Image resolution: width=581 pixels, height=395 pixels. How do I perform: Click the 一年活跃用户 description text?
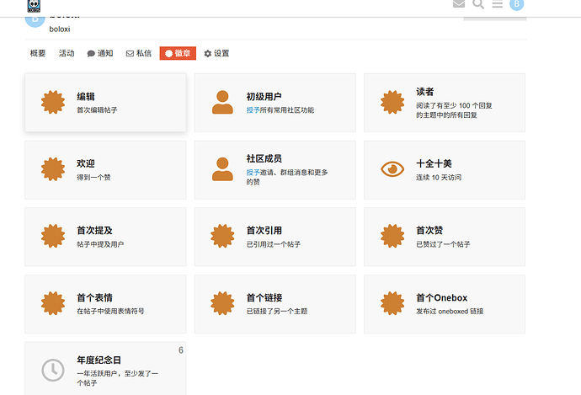(x=117, y=378)
